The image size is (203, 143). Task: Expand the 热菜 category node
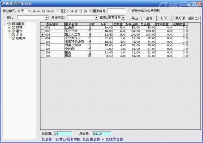9,28
